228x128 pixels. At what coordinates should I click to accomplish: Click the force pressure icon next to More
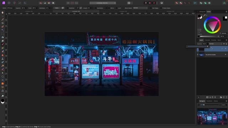click(x=63, y=8)
